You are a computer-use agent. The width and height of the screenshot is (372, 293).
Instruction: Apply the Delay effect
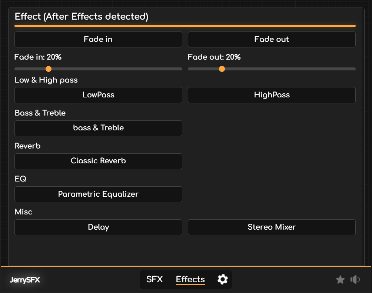(x=98, y=227)
